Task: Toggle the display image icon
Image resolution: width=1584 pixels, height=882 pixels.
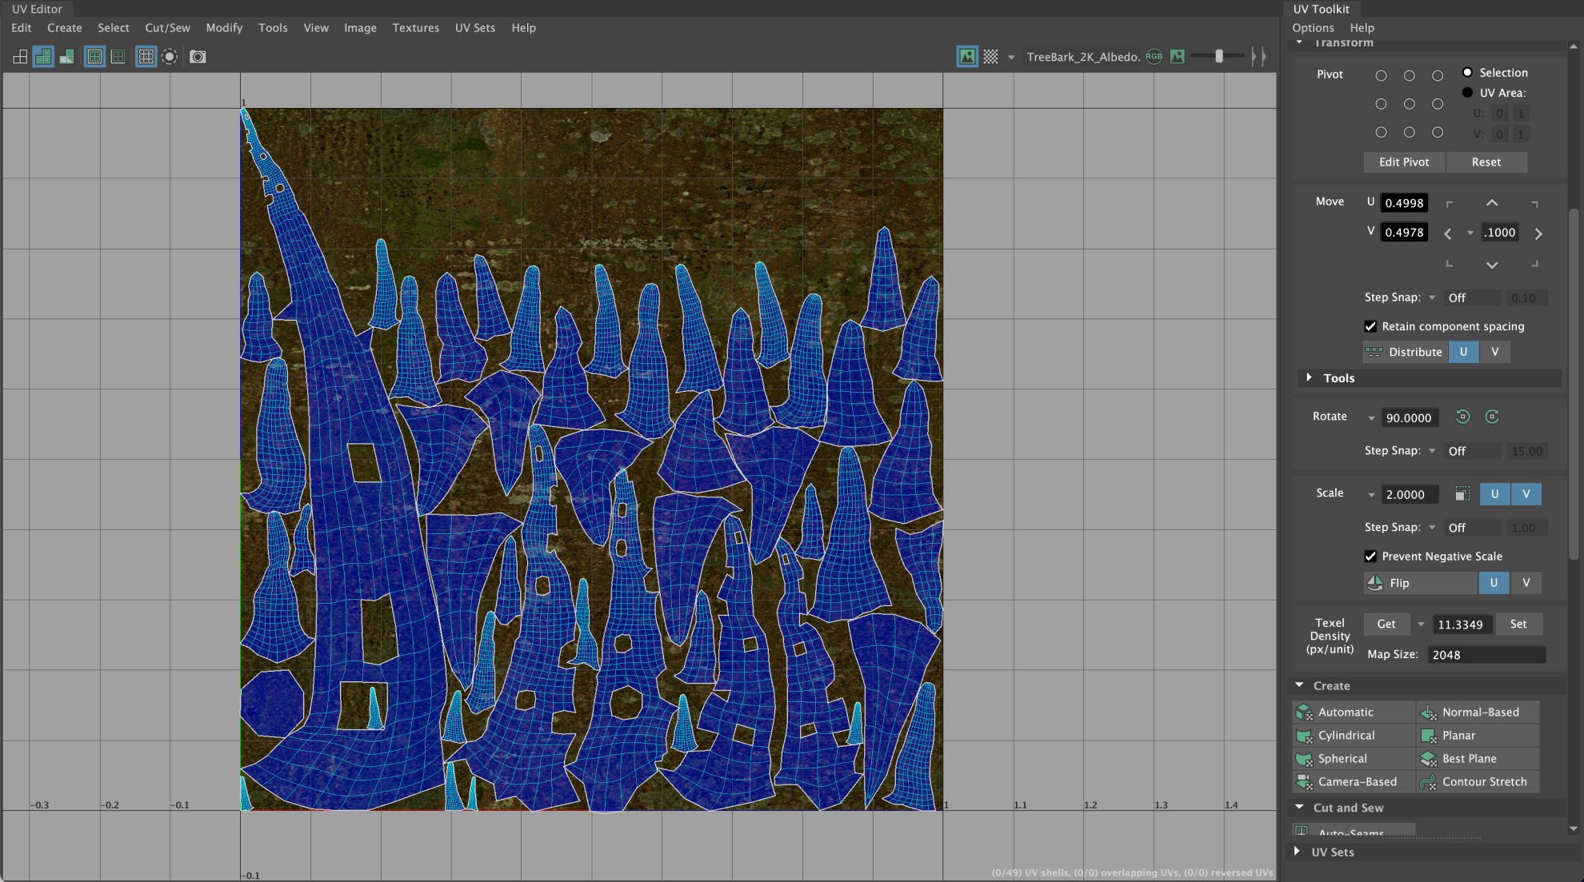Action: pos(967,56)
